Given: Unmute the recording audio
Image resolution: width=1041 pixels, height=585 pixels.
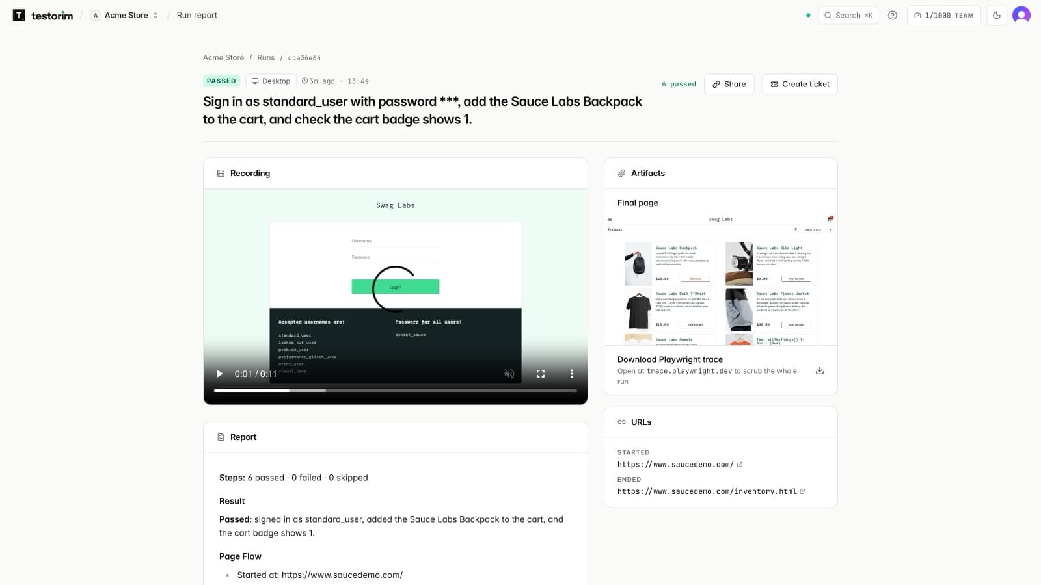Looking at the screenshot, I should (509, 374).
